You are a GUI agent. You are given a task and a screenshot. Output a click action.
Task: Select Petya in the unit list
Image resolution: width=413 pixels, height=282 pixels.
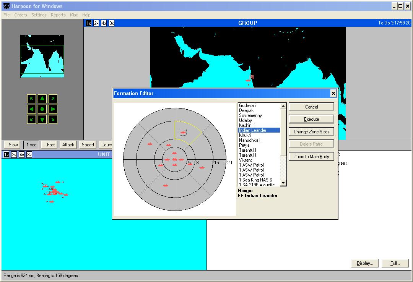259,145
